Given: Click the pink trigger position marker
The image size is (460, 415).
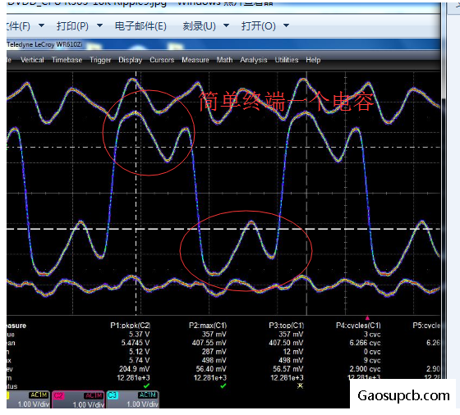Looking at the screenshot, I should pyautogui.click(x=367, y=317).
